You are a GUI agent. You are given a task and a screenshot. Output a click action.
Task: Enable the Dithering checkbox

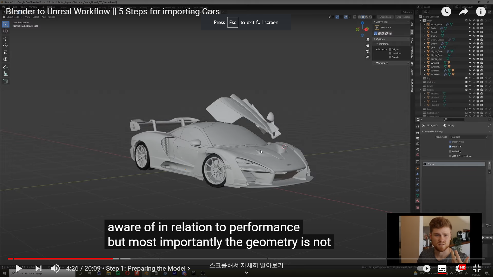point(450,152)
